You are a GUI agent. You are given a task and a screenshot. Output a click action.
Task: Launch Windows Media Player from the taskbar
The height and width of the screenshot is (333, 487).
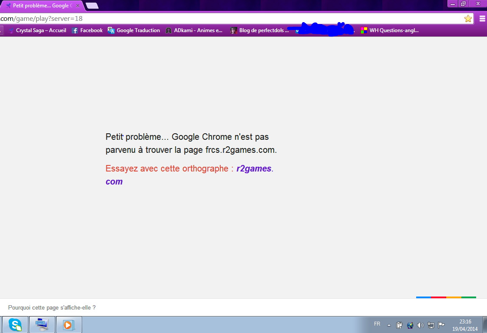(x=68, y=324)
